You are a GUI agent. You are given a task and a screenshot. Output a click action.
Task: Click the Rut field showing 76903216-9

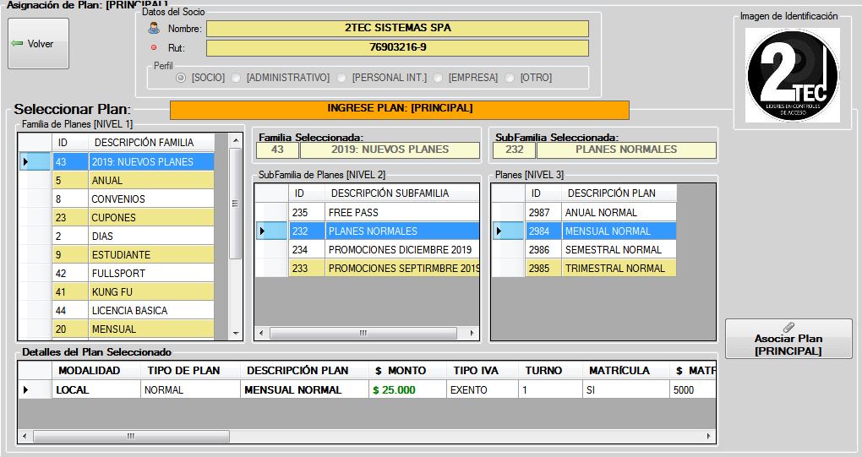[x=397, y=48]
